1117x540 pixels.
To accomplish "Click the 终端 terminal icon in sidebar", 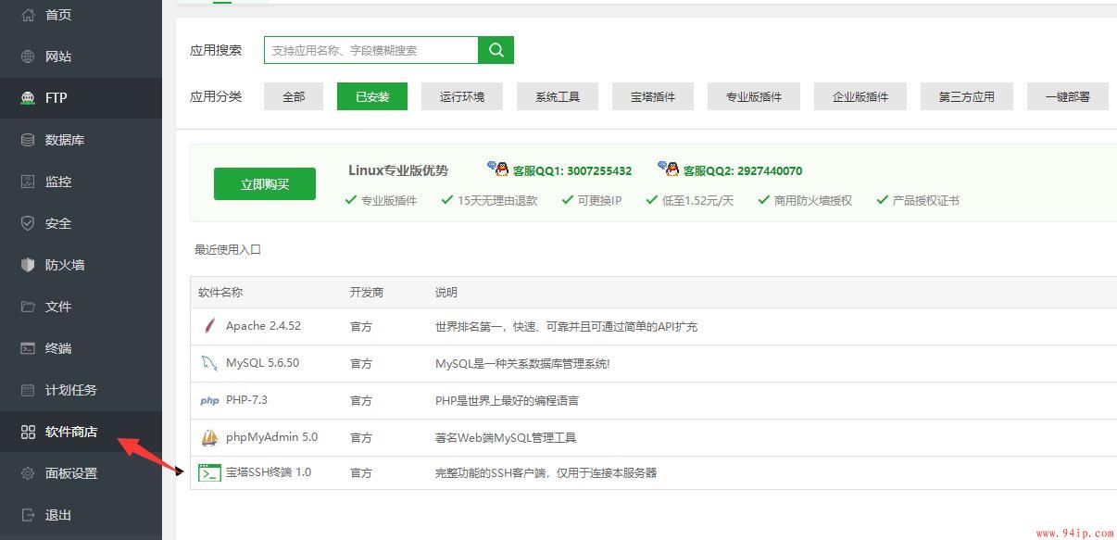I will pos(28,348).
